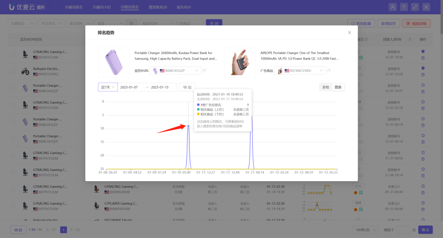Check the GTRACING row checkbox dated 12-01 22:18

point(13,105)
